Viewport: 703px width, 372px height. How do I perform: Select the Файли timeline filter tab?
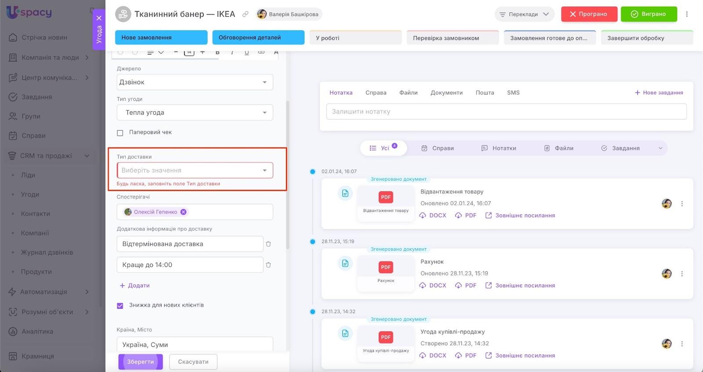coord(559,148)
